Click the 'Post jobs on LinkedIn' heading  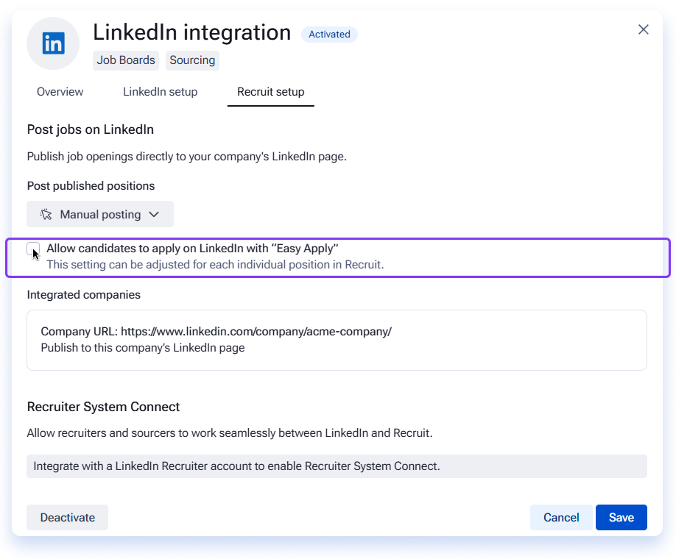coord(91,129)
